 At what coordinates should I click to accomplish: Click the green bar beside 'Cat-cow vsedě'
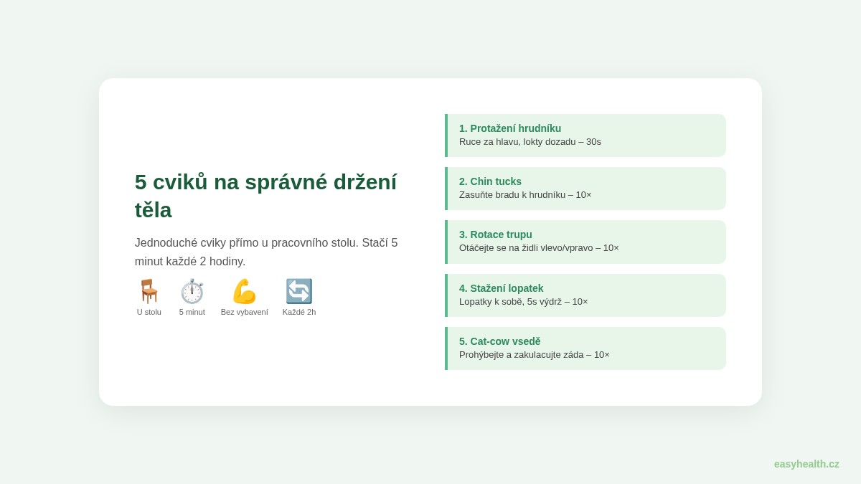[x=446, y=348]
